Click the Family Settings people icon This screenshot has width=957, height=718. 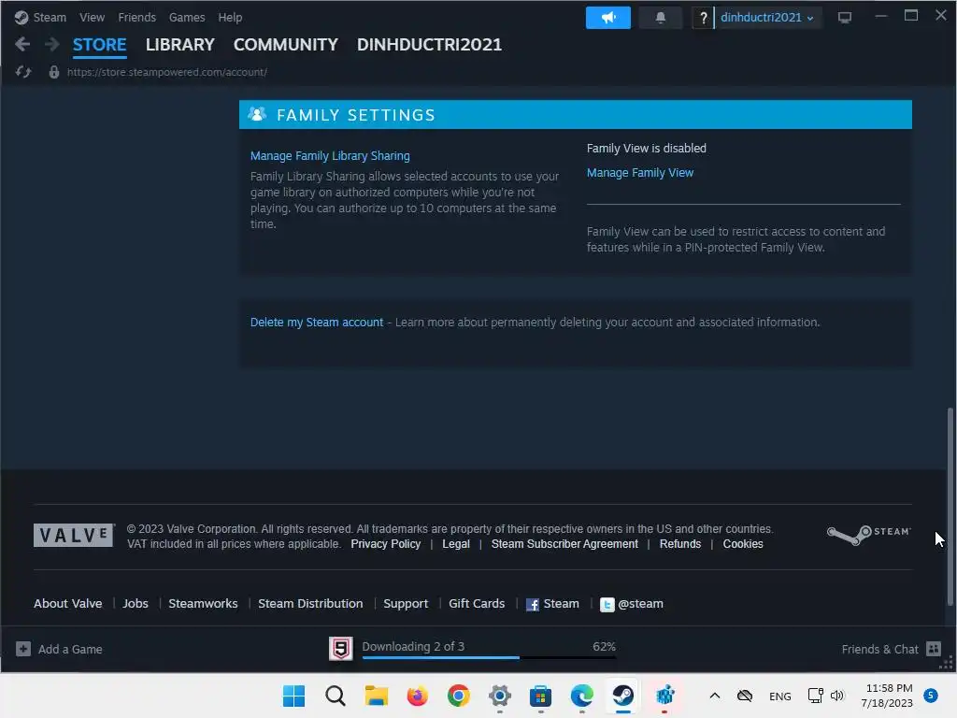tap(257, 114)
